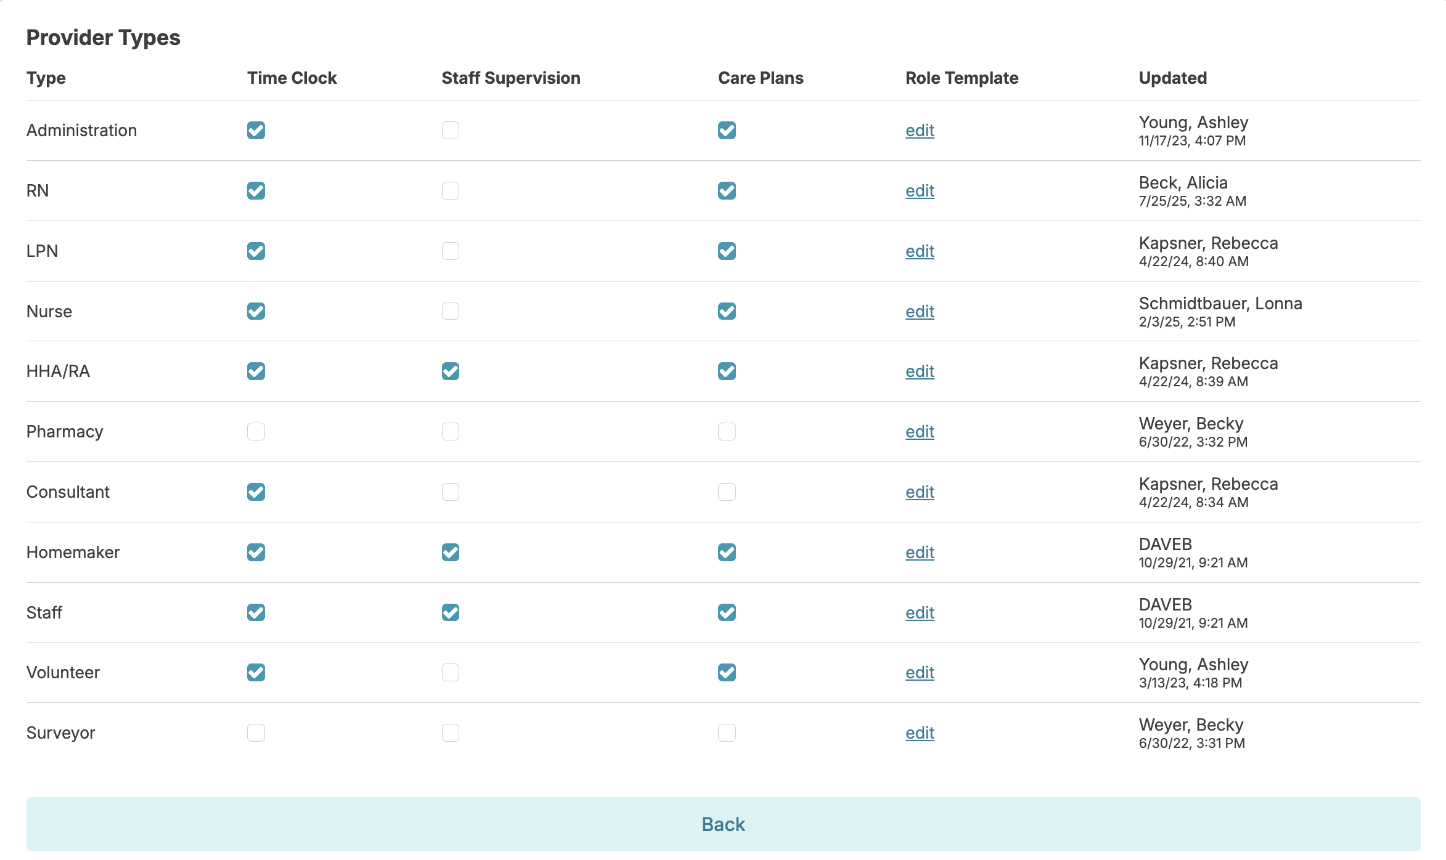This screenshot has width=1446, height=860.
Task: Uncheck Care Plans for LPN
Action: 727,251
